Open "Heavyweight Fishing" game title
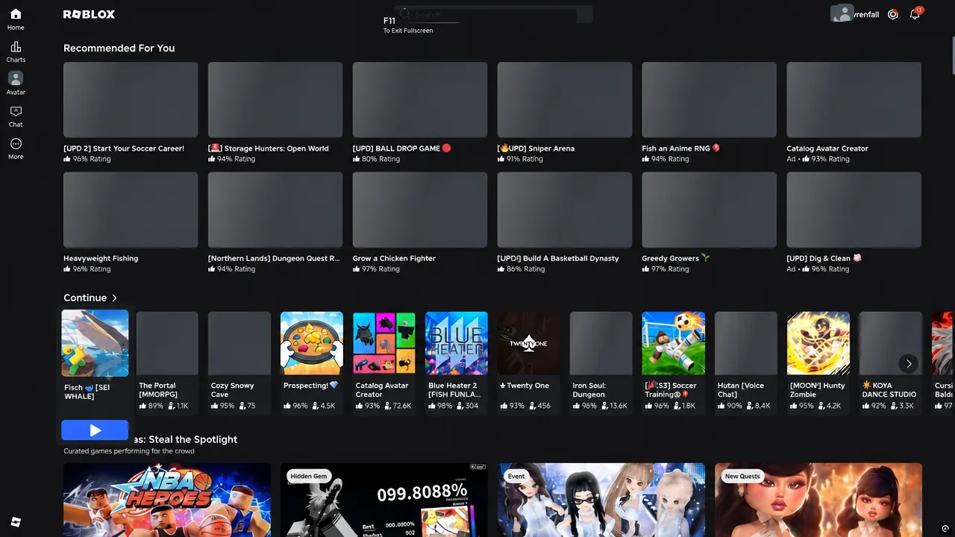955x537 pixels. click(x=101, y=258)
